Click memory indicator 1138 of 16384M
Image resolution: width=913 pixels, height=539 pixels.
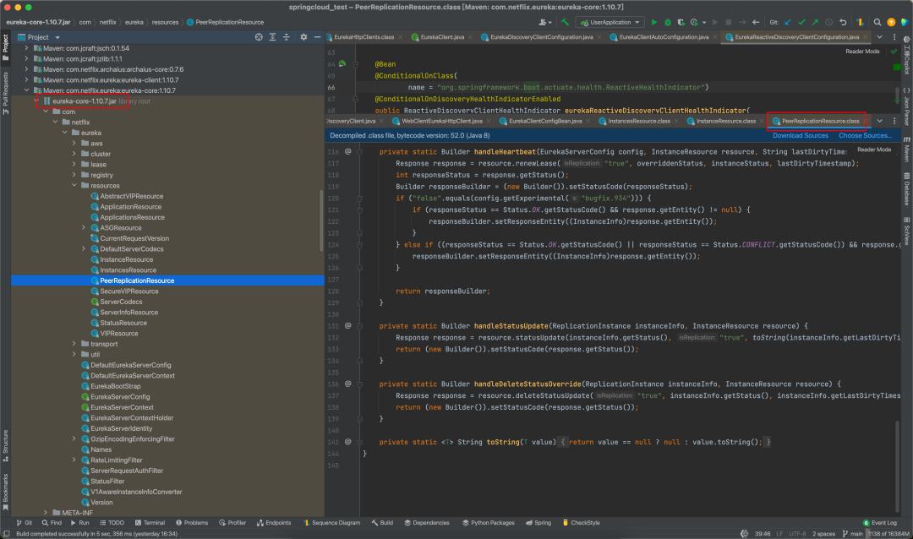[888, 534]
